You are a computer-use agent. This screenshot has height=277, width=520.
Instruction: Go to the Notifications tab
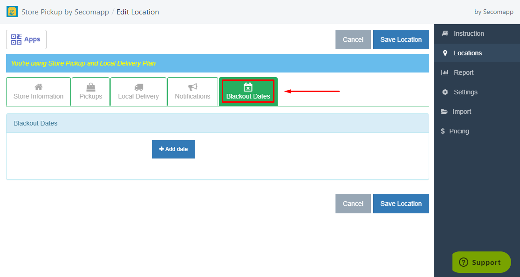click(193, 92)
